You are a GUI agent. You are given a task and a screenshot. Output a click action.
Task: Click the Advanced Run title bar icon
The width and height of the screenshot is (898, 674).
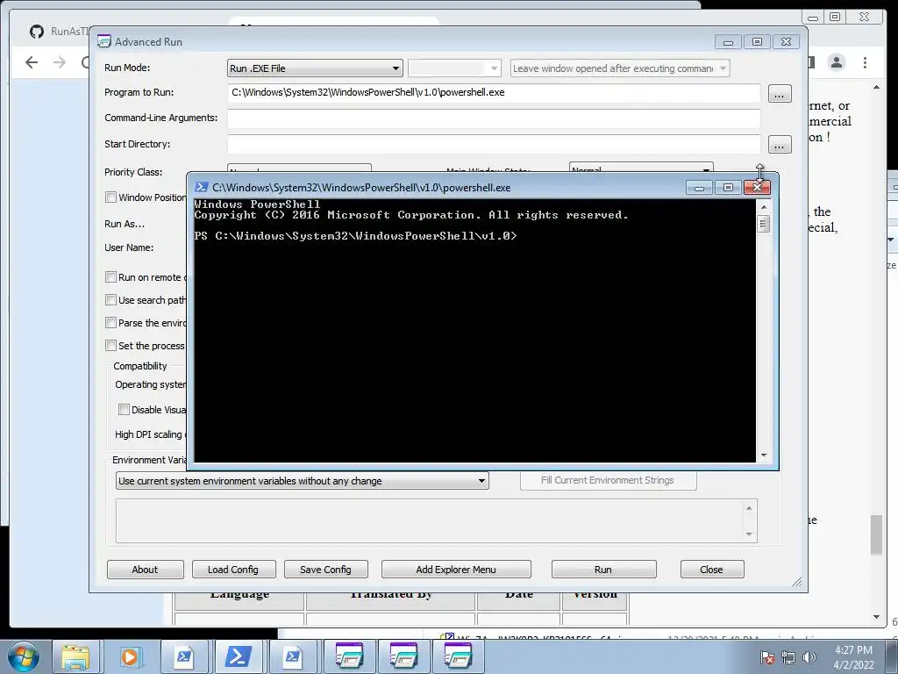pos(103,41)
